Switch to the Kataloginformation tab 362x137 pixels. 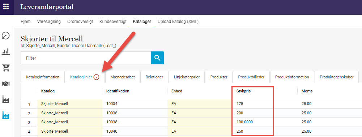click(x=42, y=77)
